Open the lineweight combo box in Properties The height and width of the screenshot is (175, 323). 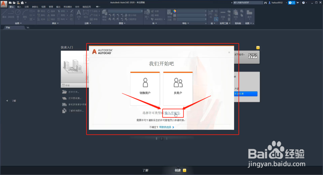pos(192,15)
